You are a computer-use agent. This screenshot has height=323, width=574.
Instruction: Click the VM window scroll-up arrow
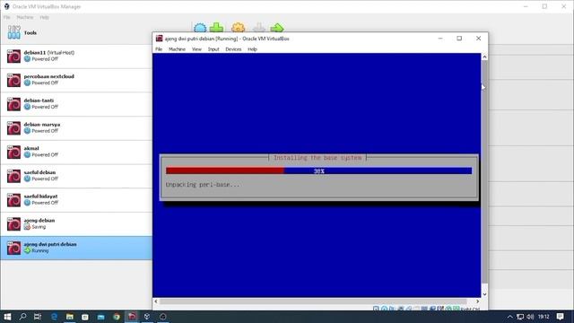tap(484, 57)
